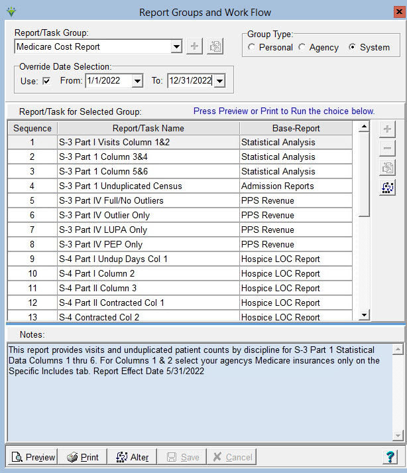Select 'S-4 Part II Contracted Col 1' row

click(148, 303)
